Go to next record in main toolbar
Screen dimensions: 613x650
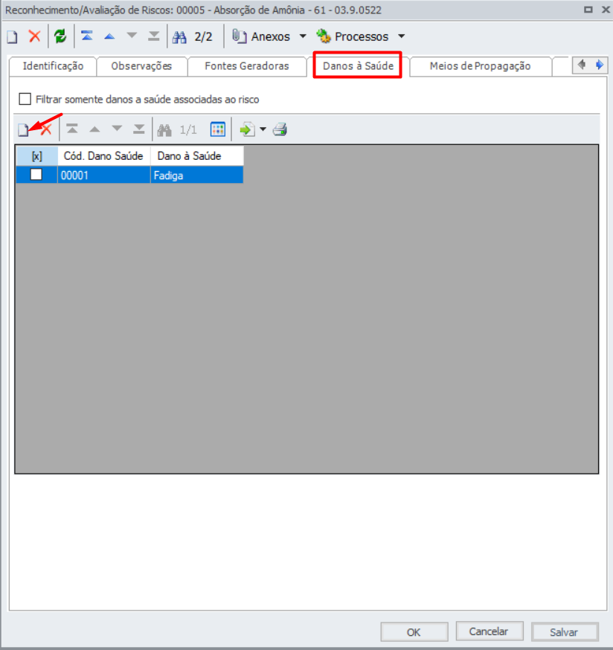pyautogui.click(x=132, y=36)
